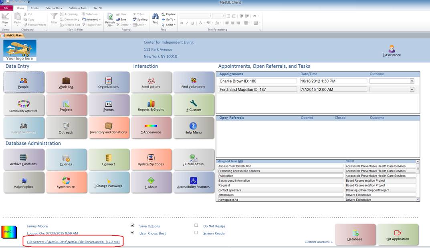Open the Appearance settings

tap(151, 128)
